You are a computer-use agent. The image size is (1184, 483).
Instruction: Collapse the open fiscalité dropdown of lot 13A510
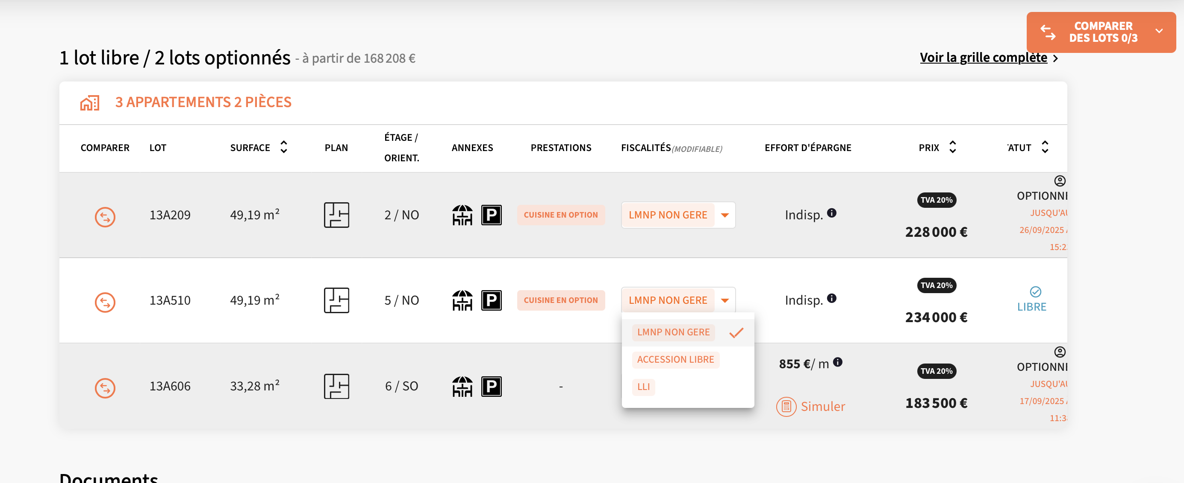coord(725,300)
